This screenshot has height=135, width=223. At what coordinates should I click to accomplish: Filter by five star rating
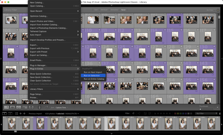tap(170, 113)
